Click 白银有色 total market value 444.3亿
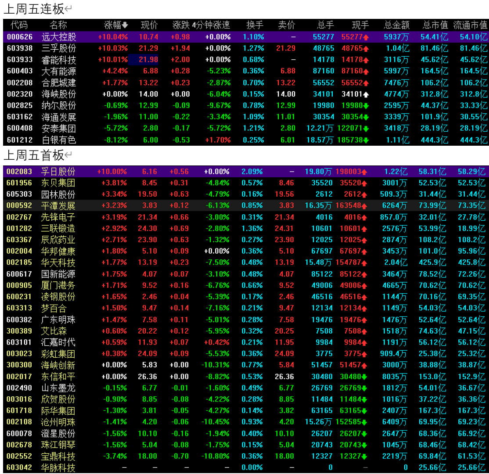489x474 pixels. 435,140
